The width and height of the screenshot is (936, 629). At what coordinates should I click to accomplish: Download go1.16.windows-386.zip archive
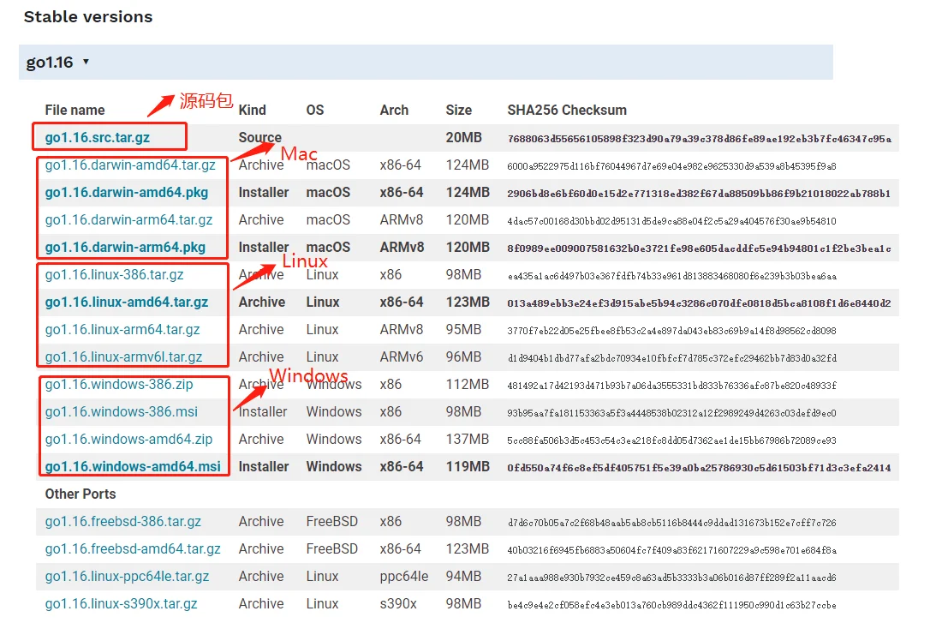click(x=119, y=385)
